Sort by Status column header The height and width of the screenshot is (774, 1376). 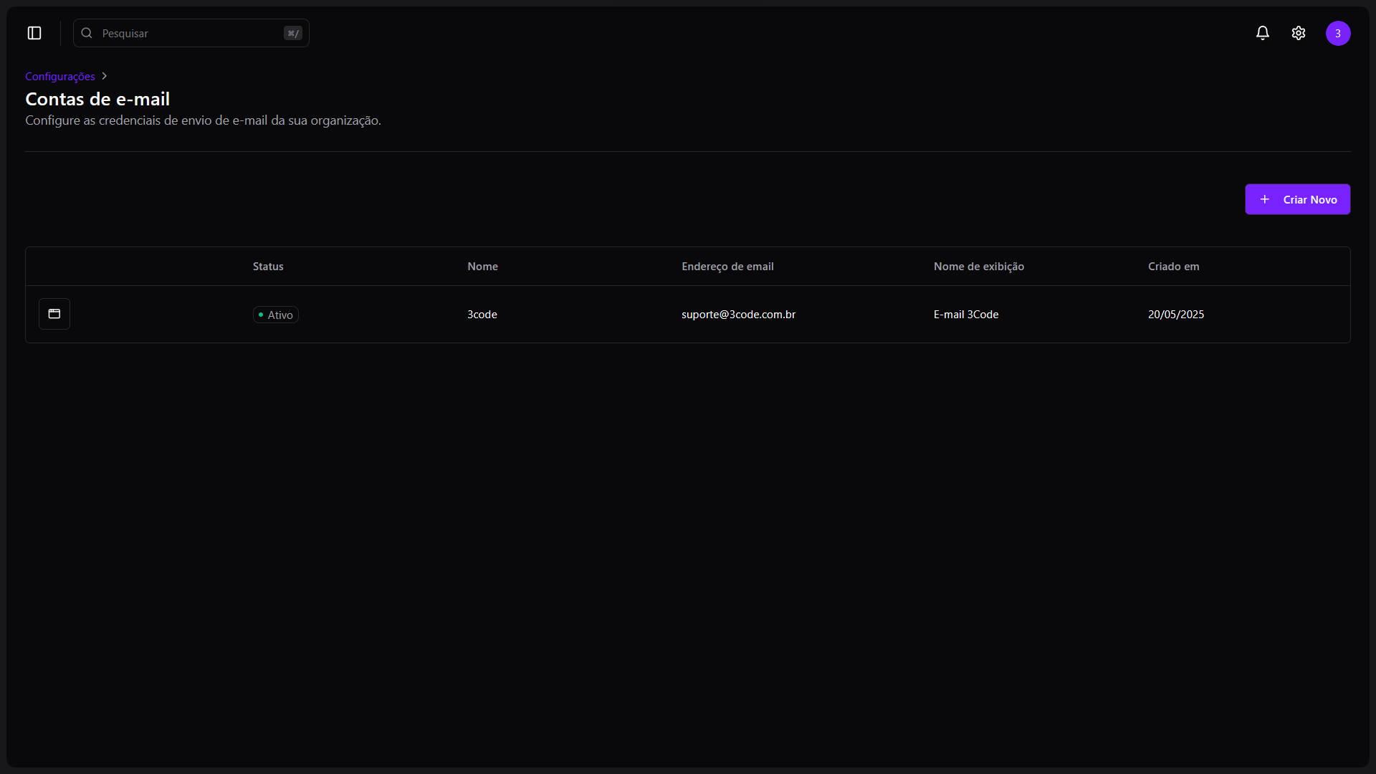268,267
